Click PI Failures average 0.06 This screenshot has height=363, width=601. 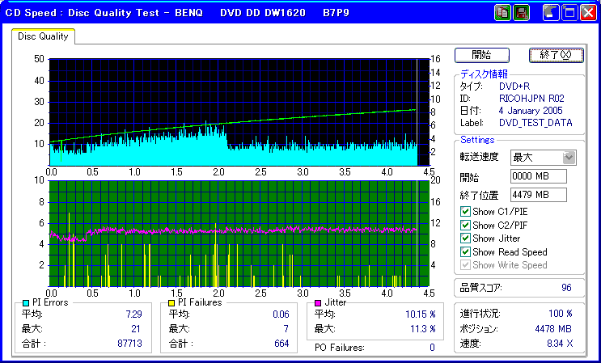point(281,314)
